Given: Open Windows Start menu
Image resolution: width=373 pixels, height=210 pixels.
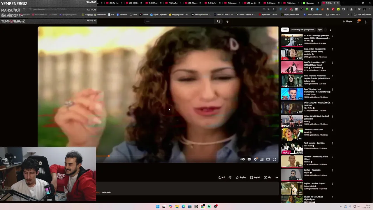Looking at the screenshot, I should (158, 206).
